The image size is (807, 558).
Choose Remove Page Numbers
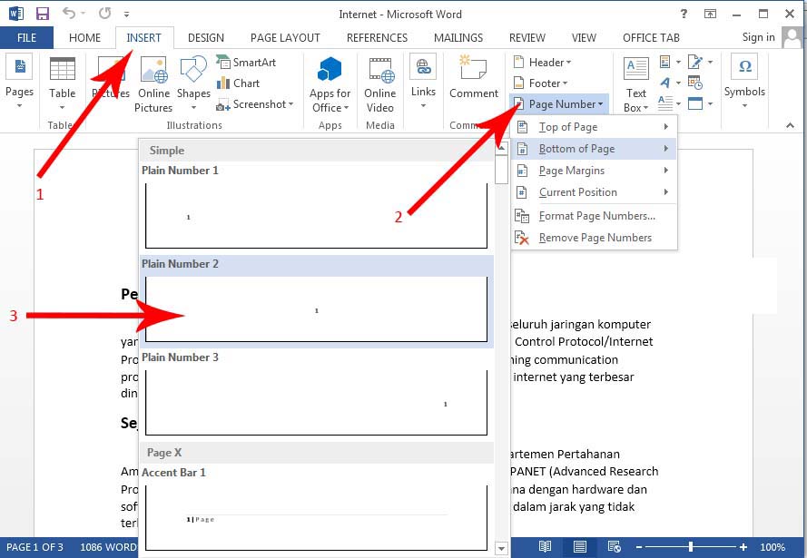(x=594, y=238)
